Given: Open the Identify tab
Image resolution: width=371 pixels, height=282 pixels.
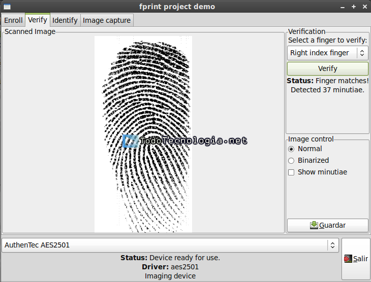Looking at the screenshot, I should point(65,20).
